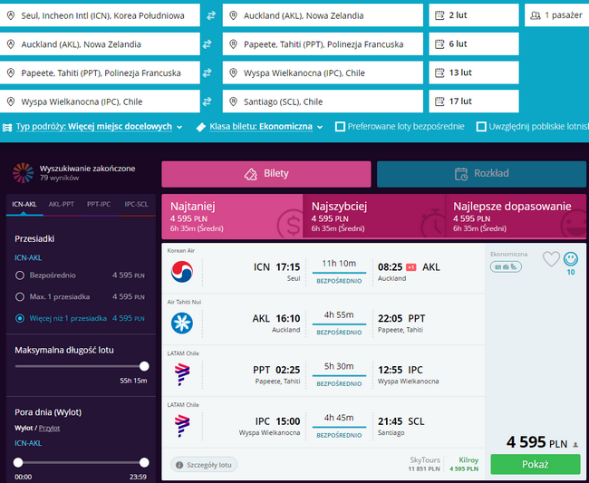Click the passenger icon next to 4 595 PLN
Screen dimensions: 589x483
(575, 445)
